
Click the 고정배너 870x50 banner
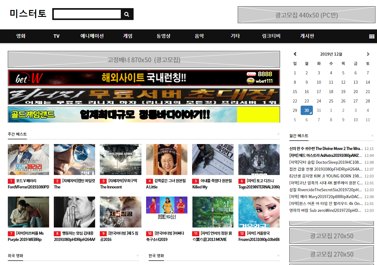coord(144,59)
